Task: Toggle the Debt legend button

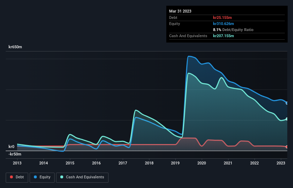Action: [16, 177]
